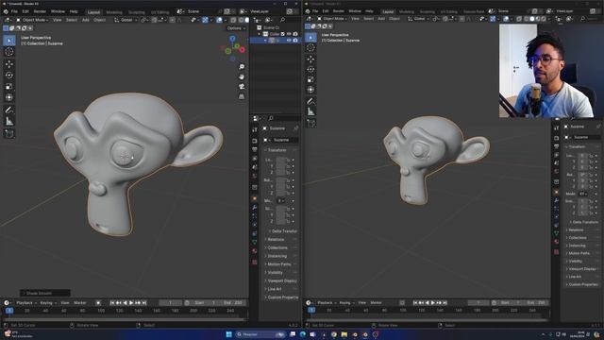Viewport: 604px width, 340px height.
Task: Toggle Collection render camera icon in outliner
Action: 295,34
